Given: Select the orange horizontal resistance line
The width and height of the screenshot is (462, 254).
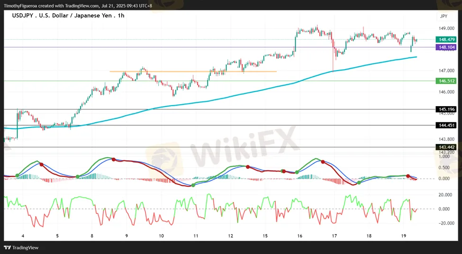Looking at the screenshot, I should (x=193, y=71).
